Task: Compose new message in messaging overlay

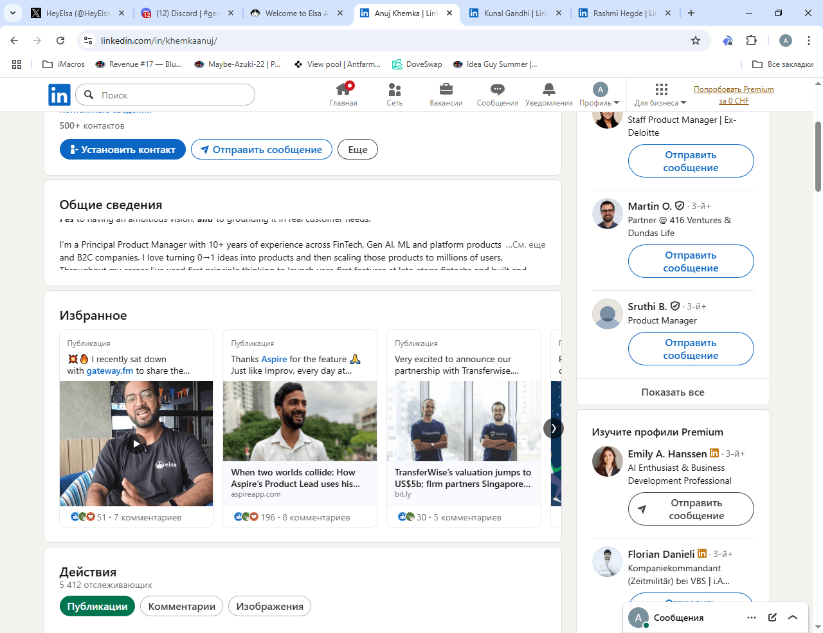Action: (772, 618)
